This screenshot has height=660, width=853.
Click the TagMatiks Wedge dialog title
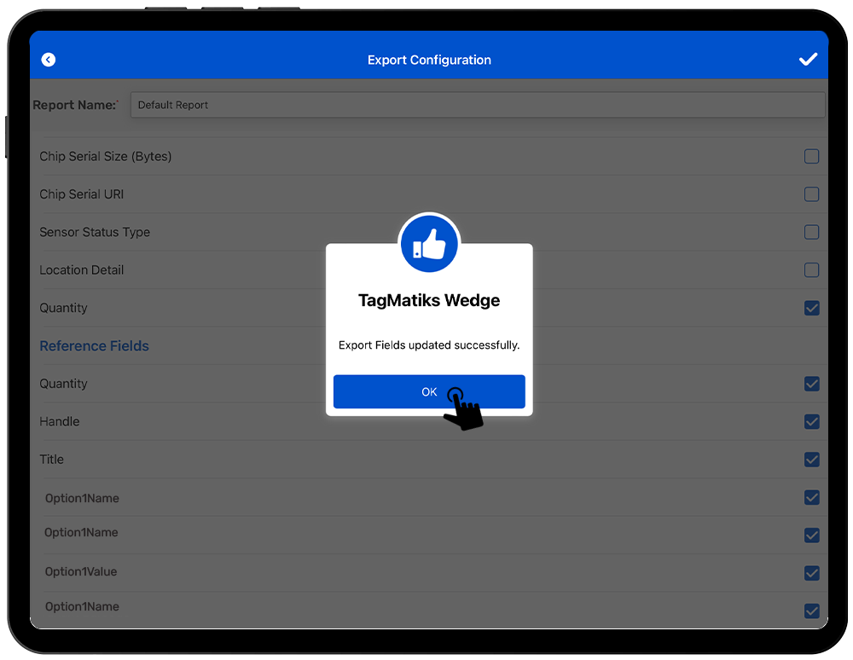(429, 301)
